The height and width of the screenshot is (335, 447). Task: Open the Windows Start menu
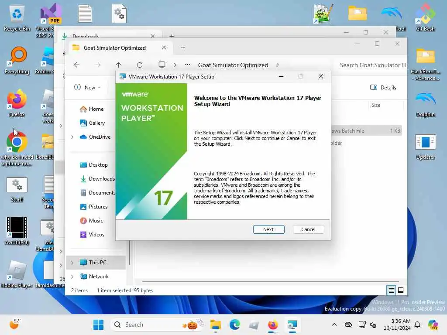[x=98, y=325]
